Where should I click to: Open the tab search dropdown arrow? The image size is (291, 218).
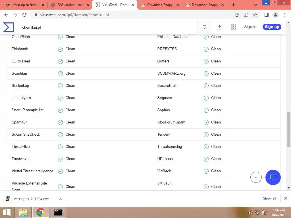255,5
